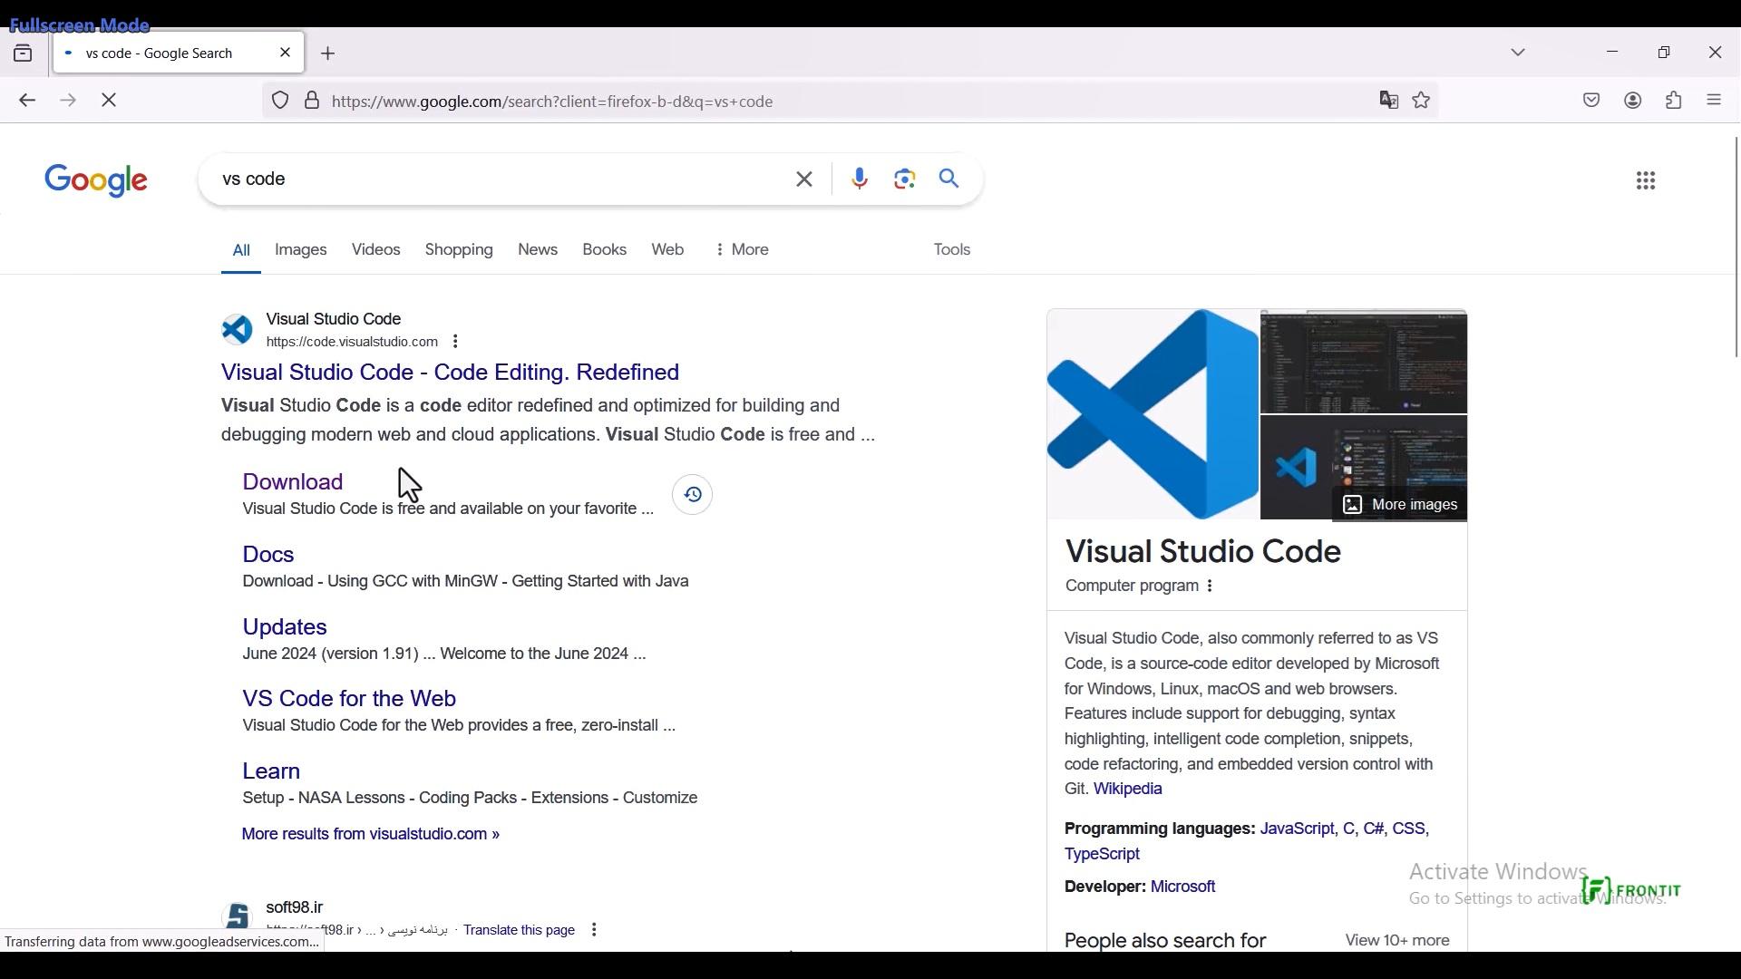Open the Download sitelink
Viewport: 1741px width, 979px height.
click(x=293, y=482)
